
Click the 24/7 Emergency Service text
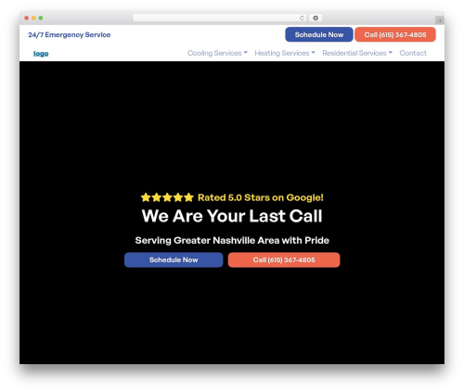70,35
